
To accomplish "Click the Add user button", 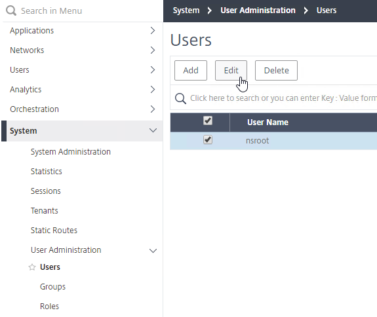I will pos(191,70).
